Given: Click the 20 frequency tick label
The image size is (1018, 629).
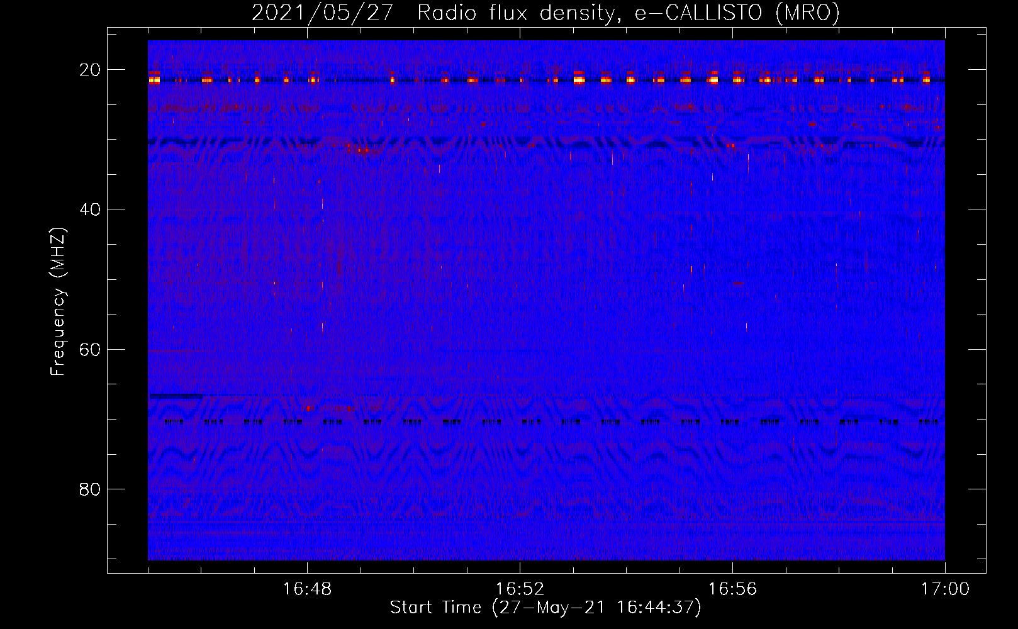Looking at the screenshot, I should [90, 70].
